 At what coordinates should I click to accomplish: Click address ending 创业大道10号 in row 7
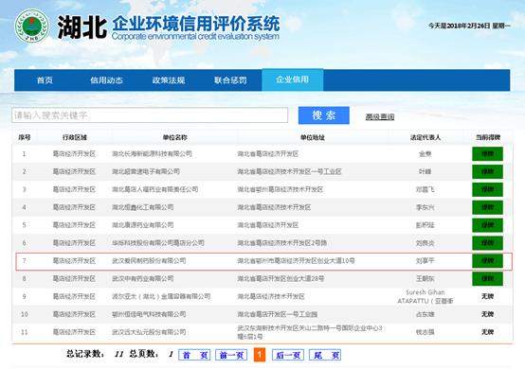296,261
